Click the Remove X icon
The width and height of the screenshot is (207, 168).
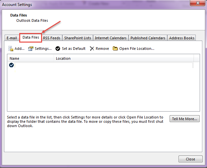click(92, 49)
